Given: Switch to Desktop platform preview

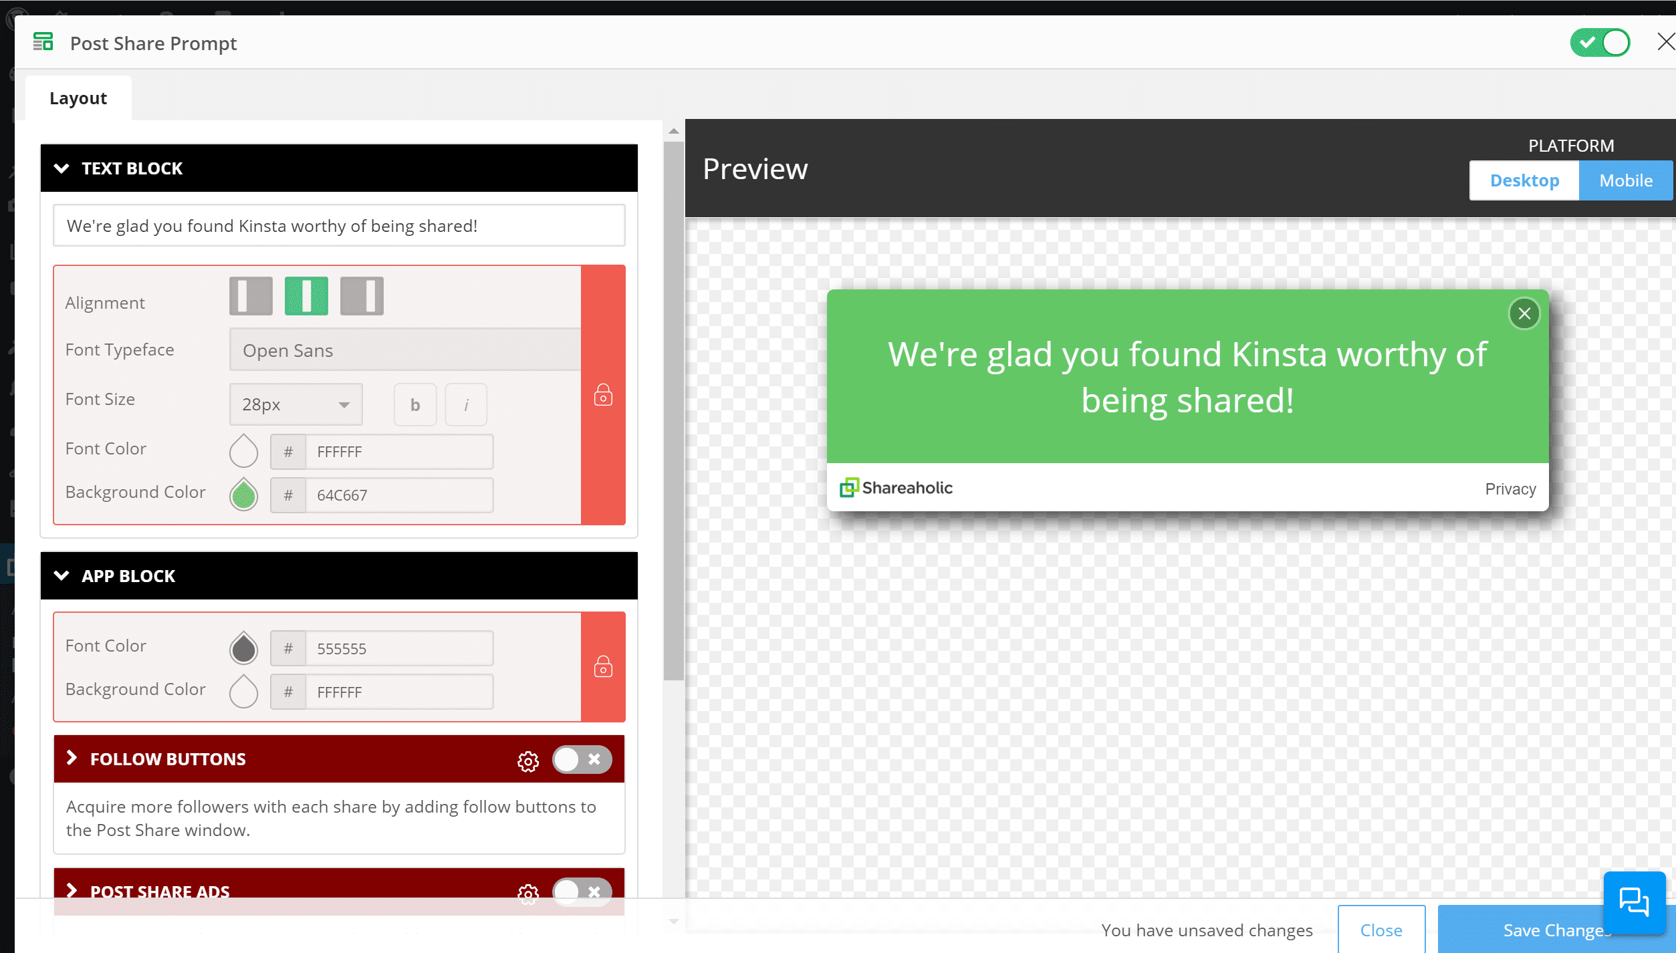Looking at the screenshot, I should tap(1524, 180).
